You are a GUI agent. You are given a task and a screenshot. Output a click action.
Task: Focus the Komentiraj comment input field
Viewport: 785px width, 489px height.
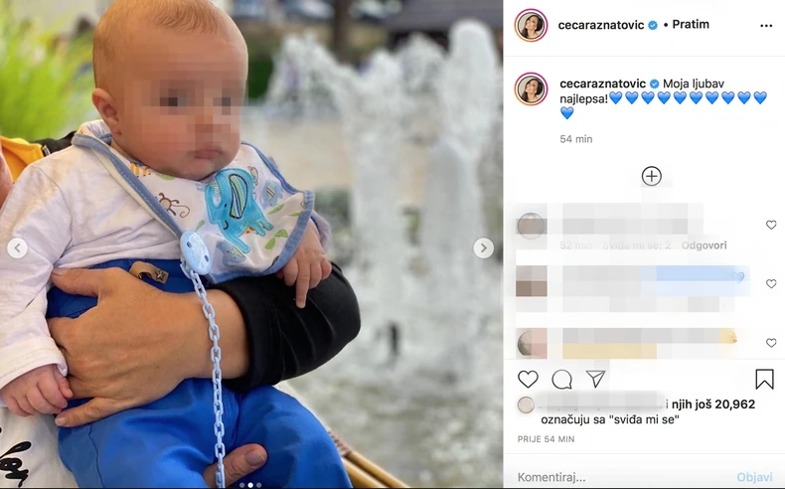pos(621,477)
